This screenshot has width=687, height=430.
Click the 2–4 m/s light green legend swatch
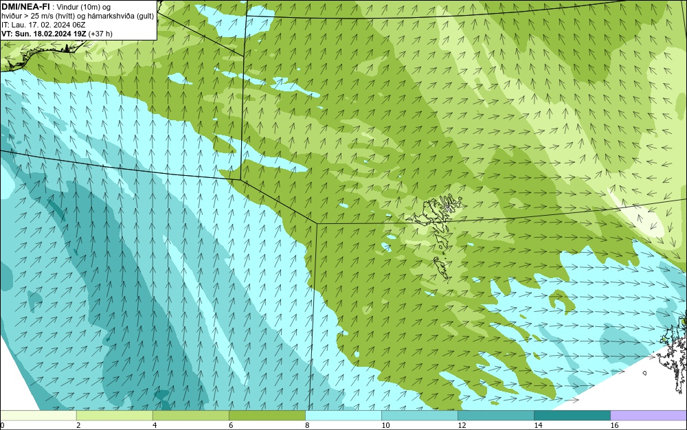click(114, 416)
